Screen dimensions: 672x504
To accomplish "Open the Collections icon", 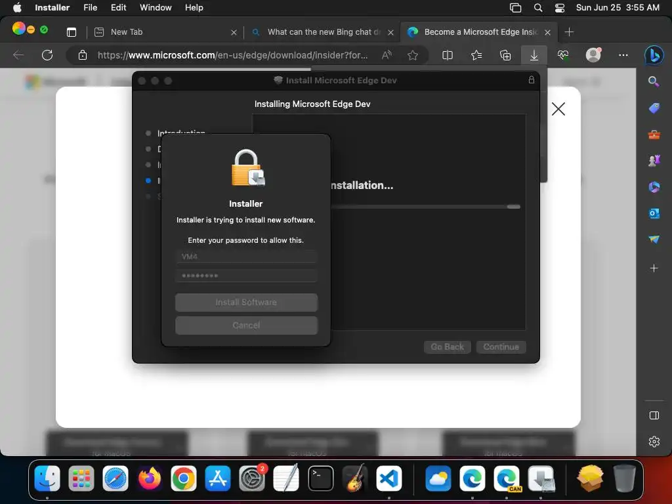I will 505,55.
